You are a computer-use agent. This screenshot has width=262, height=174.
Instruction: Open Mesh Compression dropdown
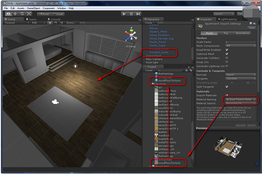coord(241,46)
